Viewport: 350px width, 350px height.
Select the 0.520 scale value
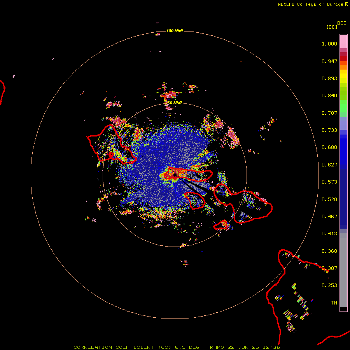pyautogui.click(x=329, y=199)
